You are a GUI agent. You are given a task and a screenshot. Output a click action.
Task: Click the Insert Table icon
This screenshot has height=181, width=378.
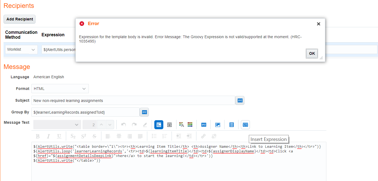231,125
